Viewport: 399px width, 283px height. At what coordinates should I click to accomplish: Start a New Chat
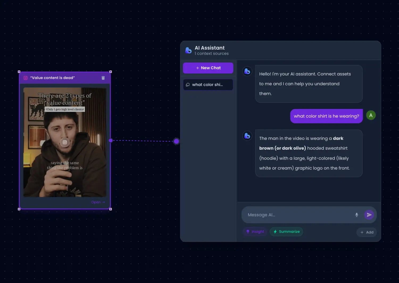point(208,68)
